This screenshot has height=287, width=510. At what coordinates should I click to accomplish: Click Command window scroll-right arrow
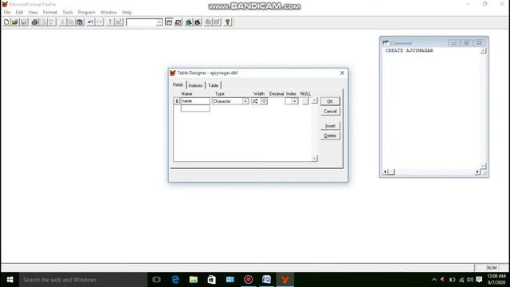click(x=477, y=171)
